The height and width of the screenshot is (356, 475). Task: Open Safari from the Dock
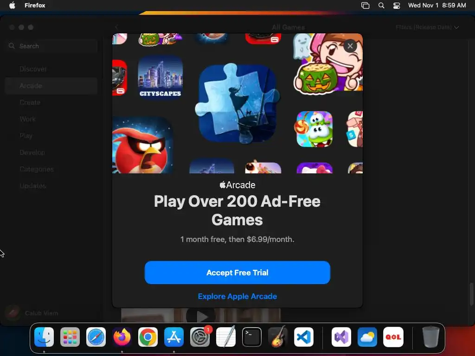pos(96,337)
